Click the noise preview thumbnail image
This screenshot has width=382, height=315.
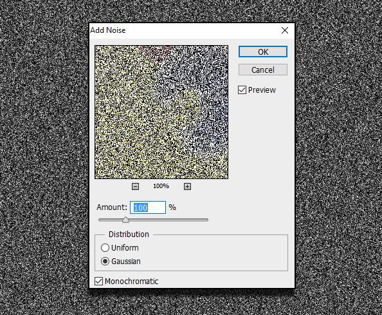click(161, 112)
